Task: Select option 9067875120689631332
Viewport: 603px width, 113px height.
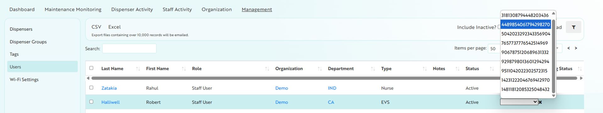Action: click(525, 52)
